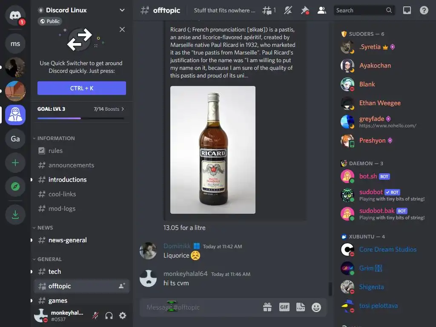Open Explore Public Servers compass icon
Image resolution: width=436 pixels, height=327 pixels.
[x=15, y=186]
